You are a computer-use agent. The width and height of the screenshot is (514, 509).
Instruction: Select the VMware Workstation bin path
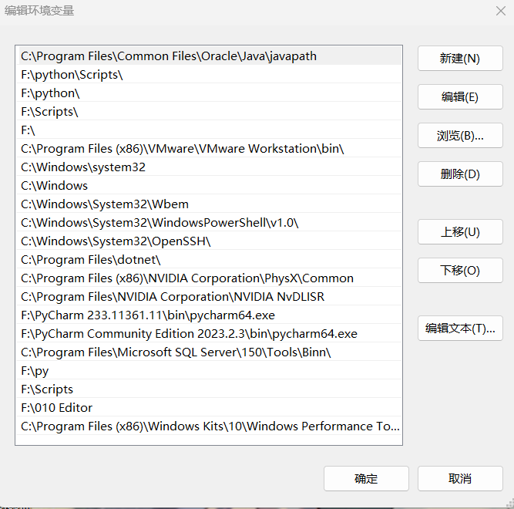(x=182, y=149)
